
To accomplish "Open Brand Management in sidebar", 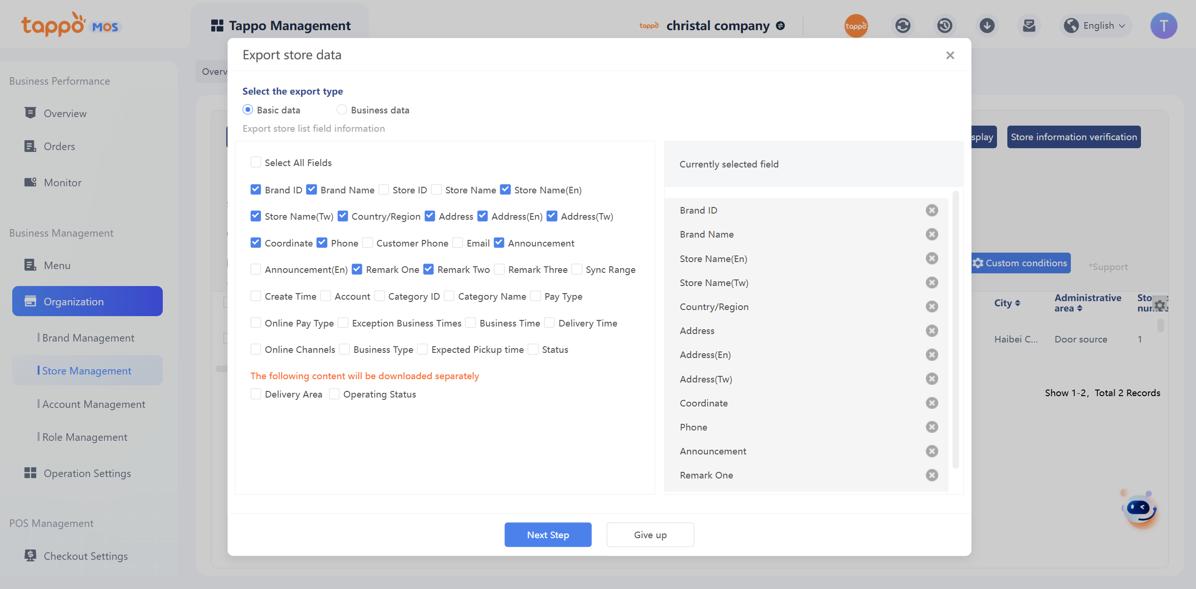I will pos(88,338).
